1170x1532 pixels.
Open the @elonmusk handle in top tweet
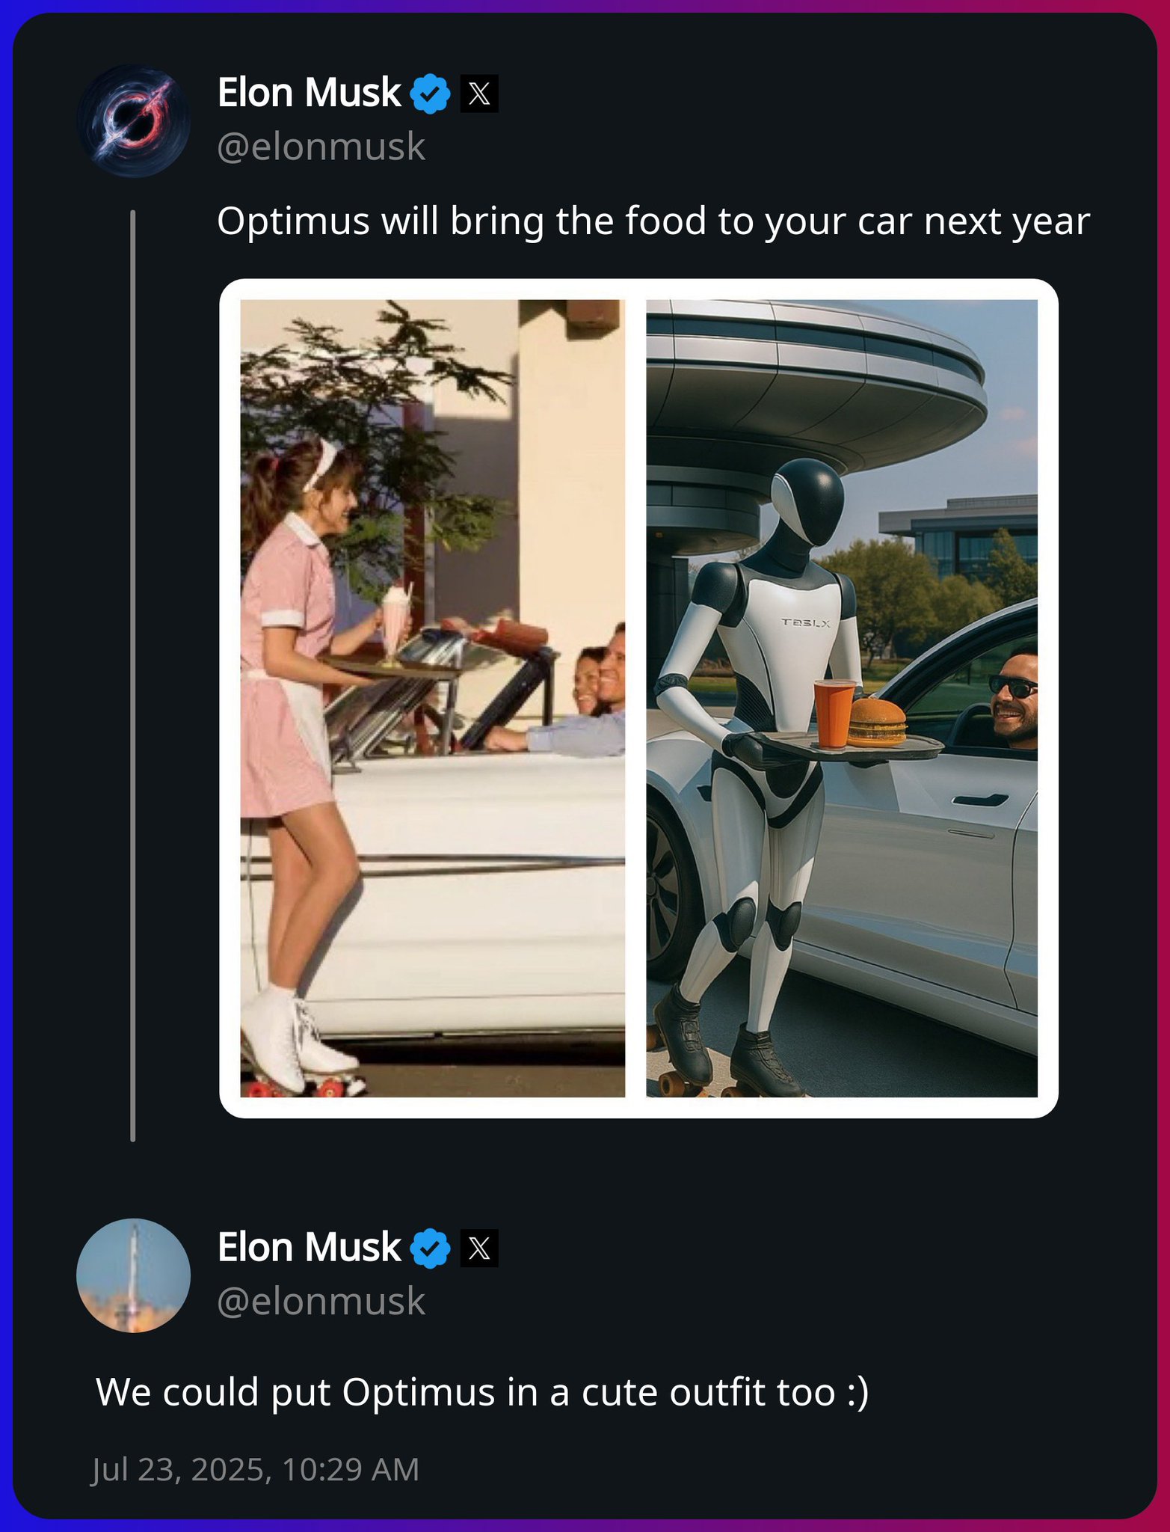321,147
